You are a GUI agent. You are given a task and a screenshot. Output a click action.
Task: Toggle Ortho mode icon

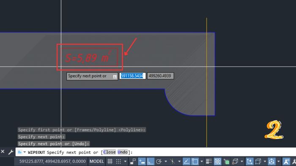coord(151,161)
